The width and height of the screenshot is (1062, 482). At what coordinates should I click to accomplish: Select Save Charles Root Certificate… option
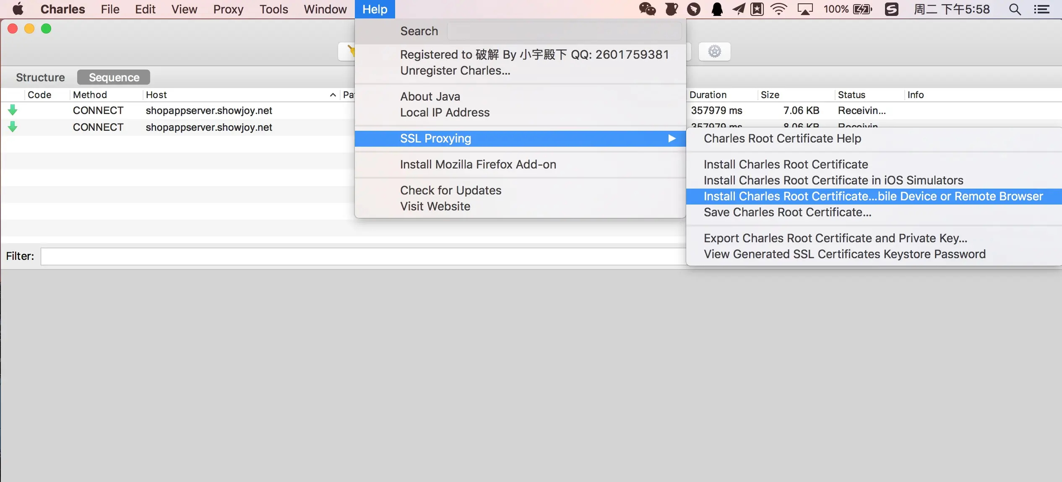pos(787,212)
